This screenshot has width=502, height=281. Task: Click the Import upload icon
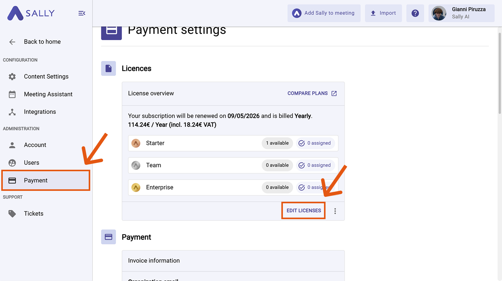(373, 13)
